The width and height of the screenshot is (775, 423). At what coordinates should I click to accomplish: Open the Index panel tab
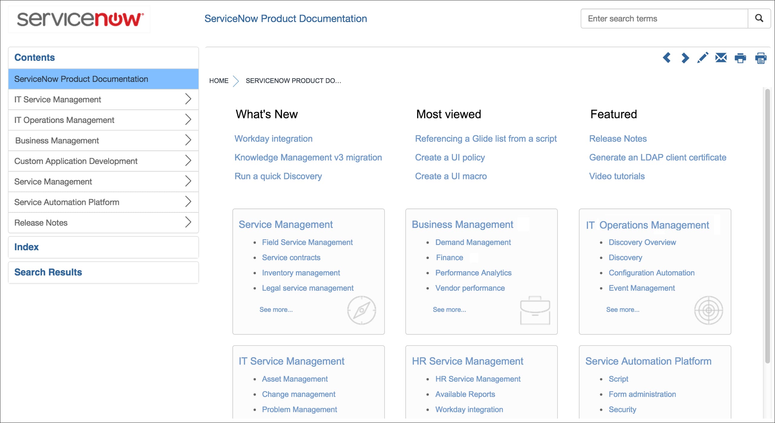[x=27, y=247]
